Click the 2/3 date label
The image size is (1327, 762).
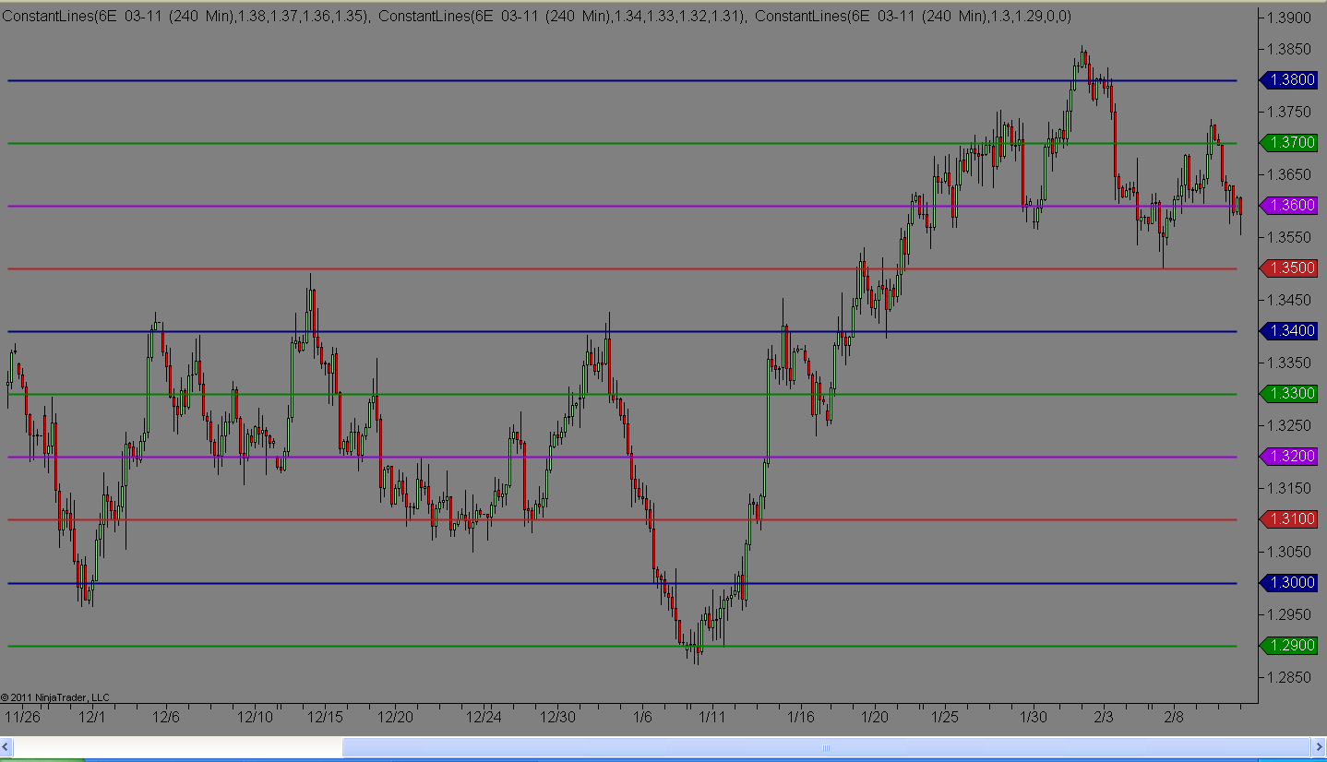[1105, 717]
